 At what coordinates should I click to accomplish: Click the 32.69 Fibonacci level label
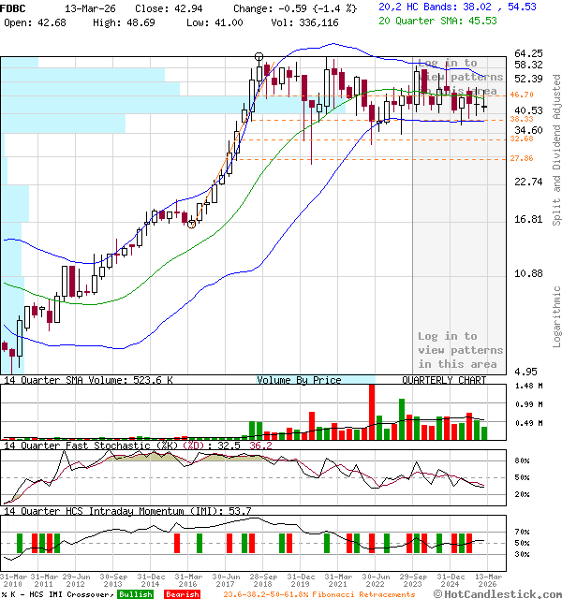(x=522, y=139)
